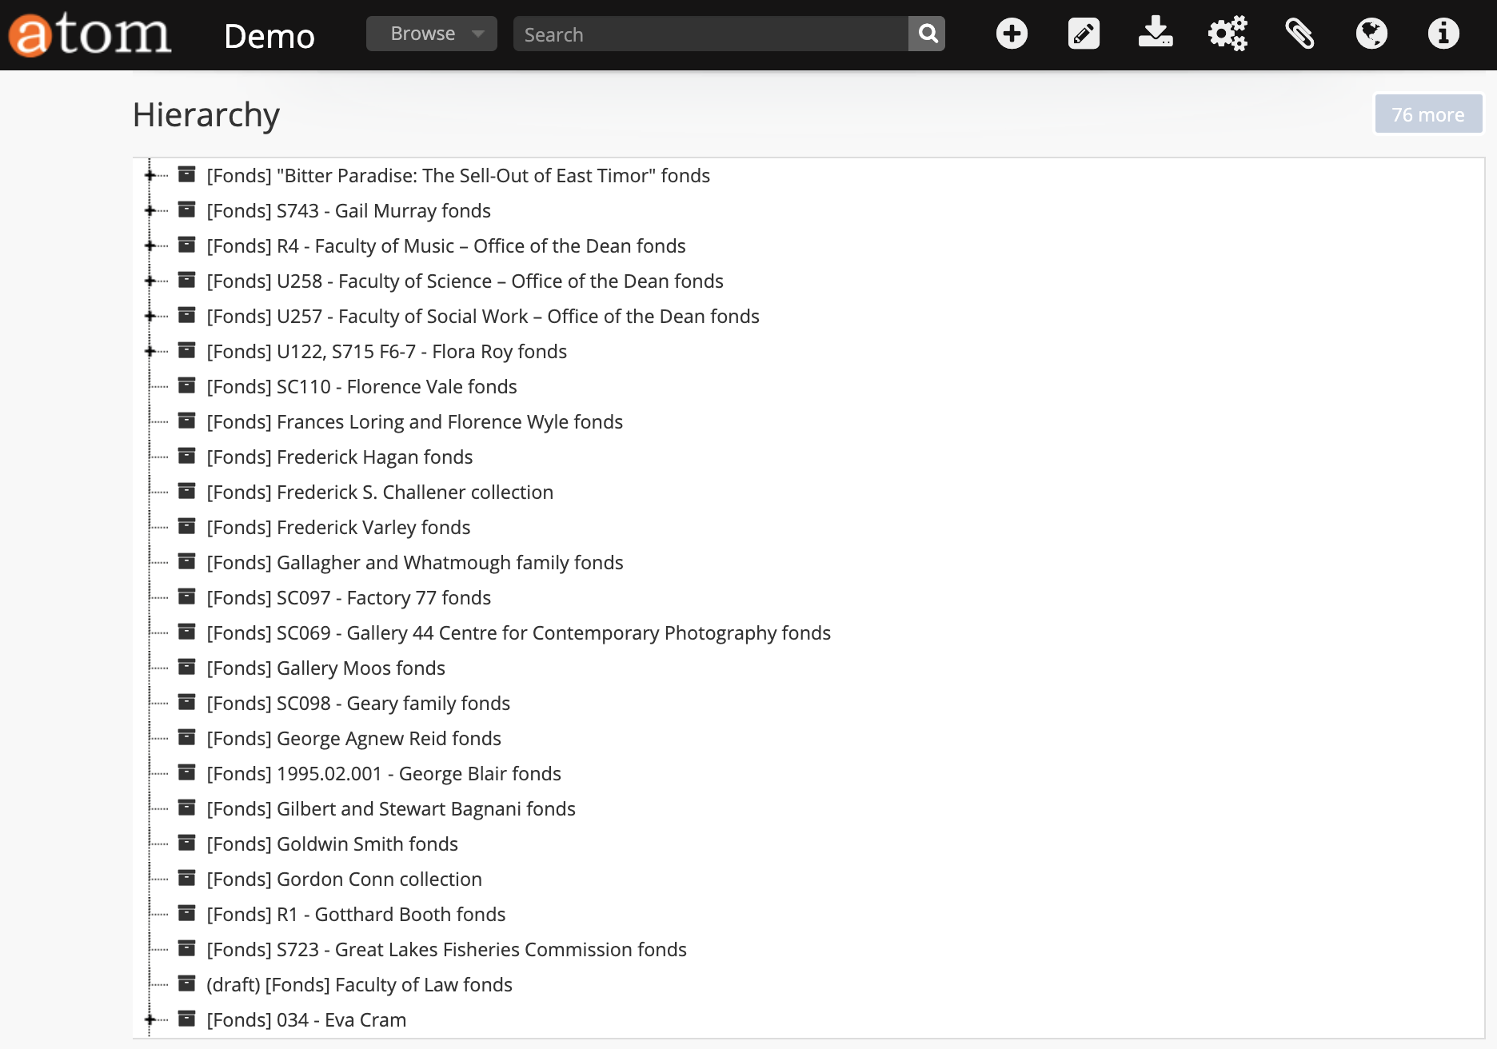Open the Import download icon menu
The height and width of the screenshot is (1049, 1497).
point(1155,34)
